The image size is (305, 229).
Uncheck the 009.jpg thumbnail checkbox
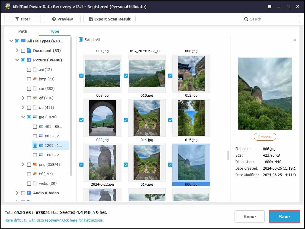[x=81, y=76]
